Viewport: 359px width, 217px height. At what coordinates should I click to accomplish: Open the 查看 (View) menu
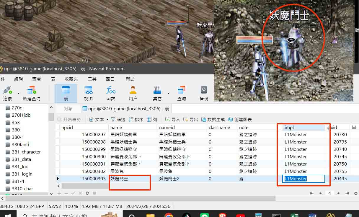tap(37, 79)
